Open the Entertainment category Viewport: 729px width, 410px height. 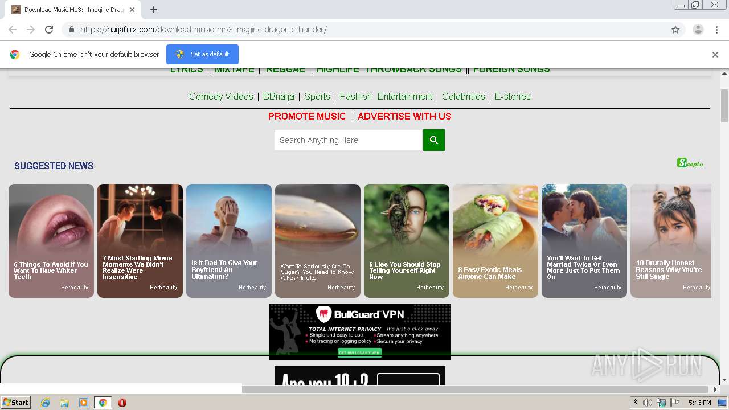[x=405, y=96]
